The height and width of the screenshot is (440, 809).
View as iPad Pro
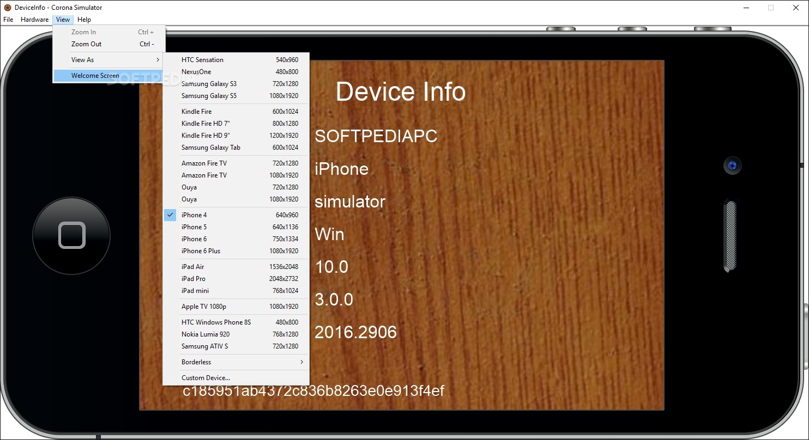click(236, 279)
